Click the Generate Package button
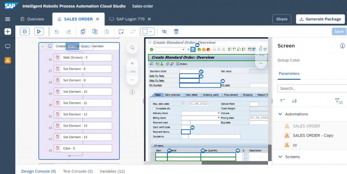 [x=320, y=19]
